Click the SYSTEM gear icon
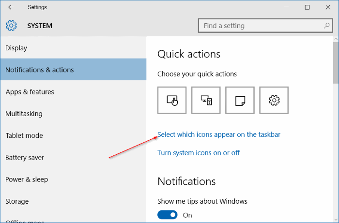339x223 pixels. 11,26
